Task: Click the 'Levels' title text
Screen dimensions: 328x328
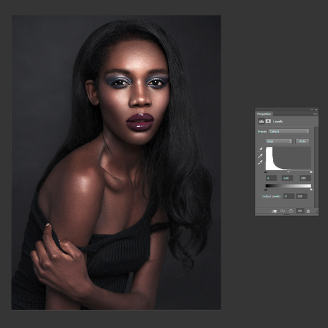Action: (278, 121)
